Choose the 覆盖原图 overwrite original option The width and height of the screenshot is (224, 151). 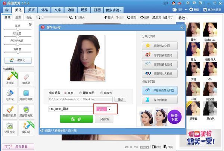click(81, 92)
